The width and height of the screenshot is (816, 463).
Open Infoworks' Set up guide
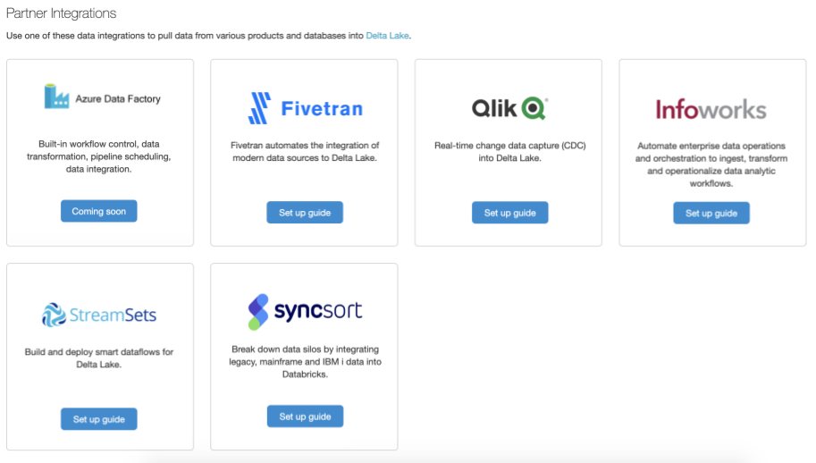click(711, 213)
